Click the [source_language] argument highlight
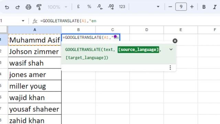The image size is (220, 124). [138, 50]
